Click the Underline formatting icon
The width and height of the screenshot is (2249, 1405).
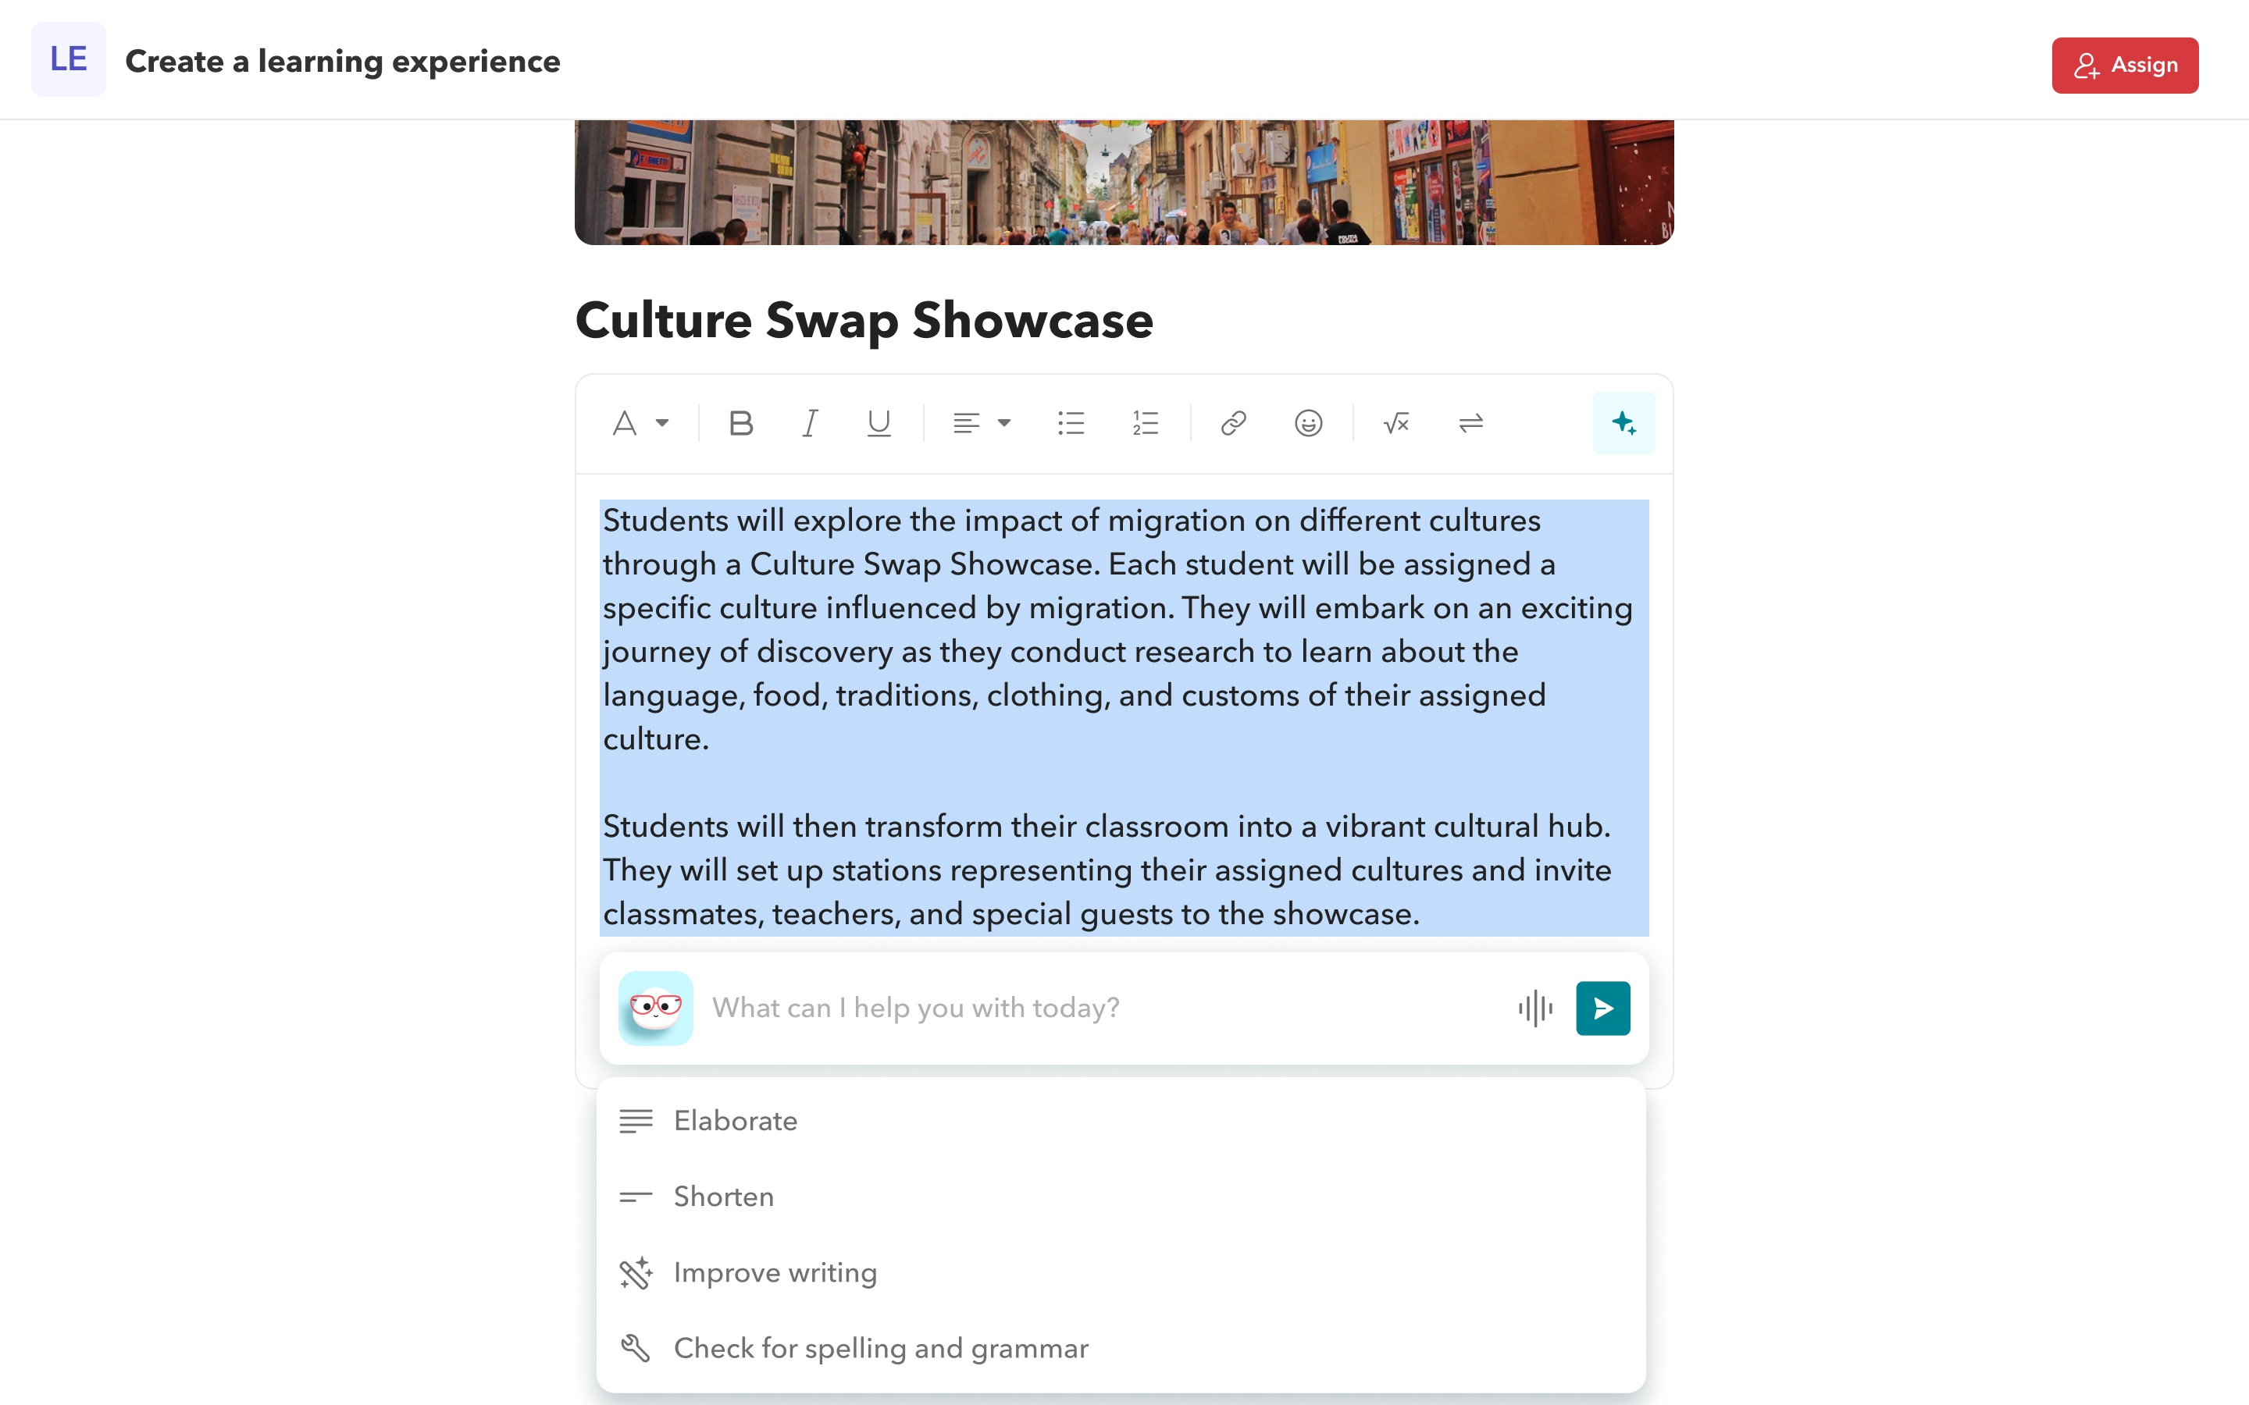(x=879, y=424)
